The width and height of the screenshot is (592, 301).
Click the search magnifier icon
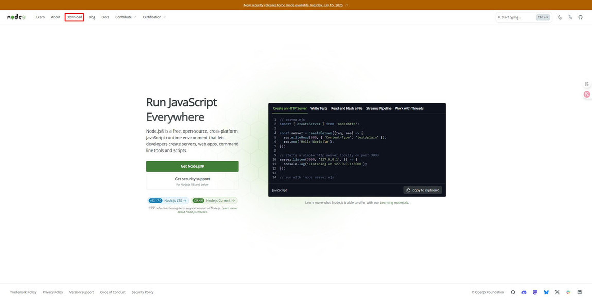pos(499,17)
